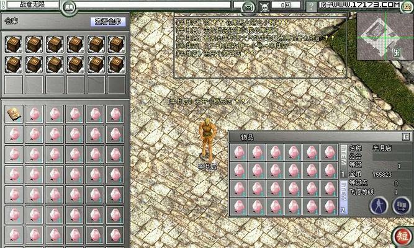Select last pink item in 物品 bottom row

(329, 206)
